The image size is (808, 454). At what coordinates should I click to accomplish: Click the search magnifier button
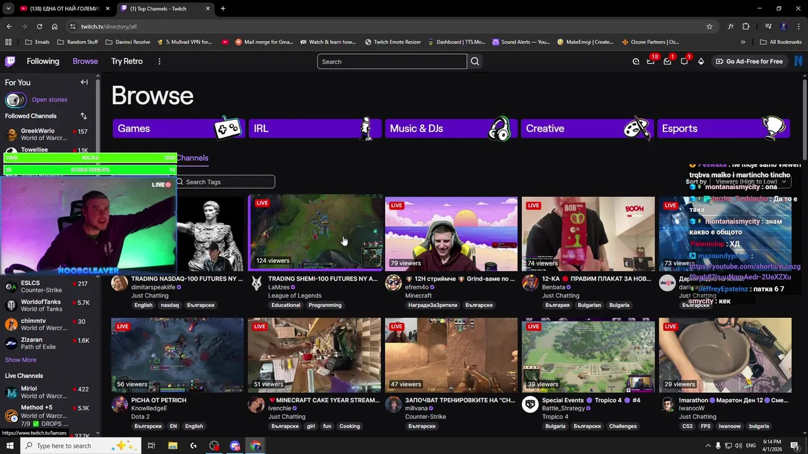[475, 61]
